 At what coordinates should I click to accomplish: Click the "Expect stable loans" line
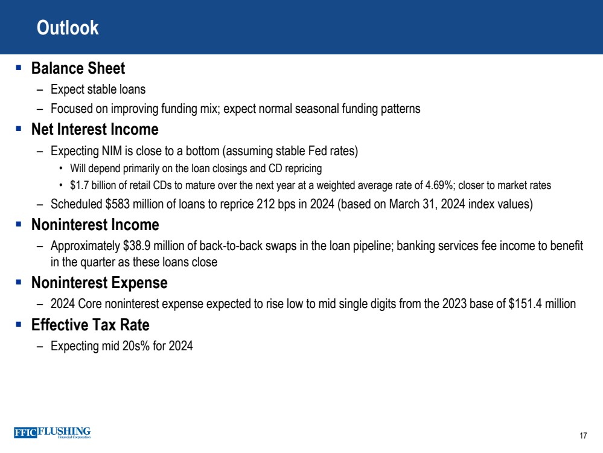pos(98,89)
